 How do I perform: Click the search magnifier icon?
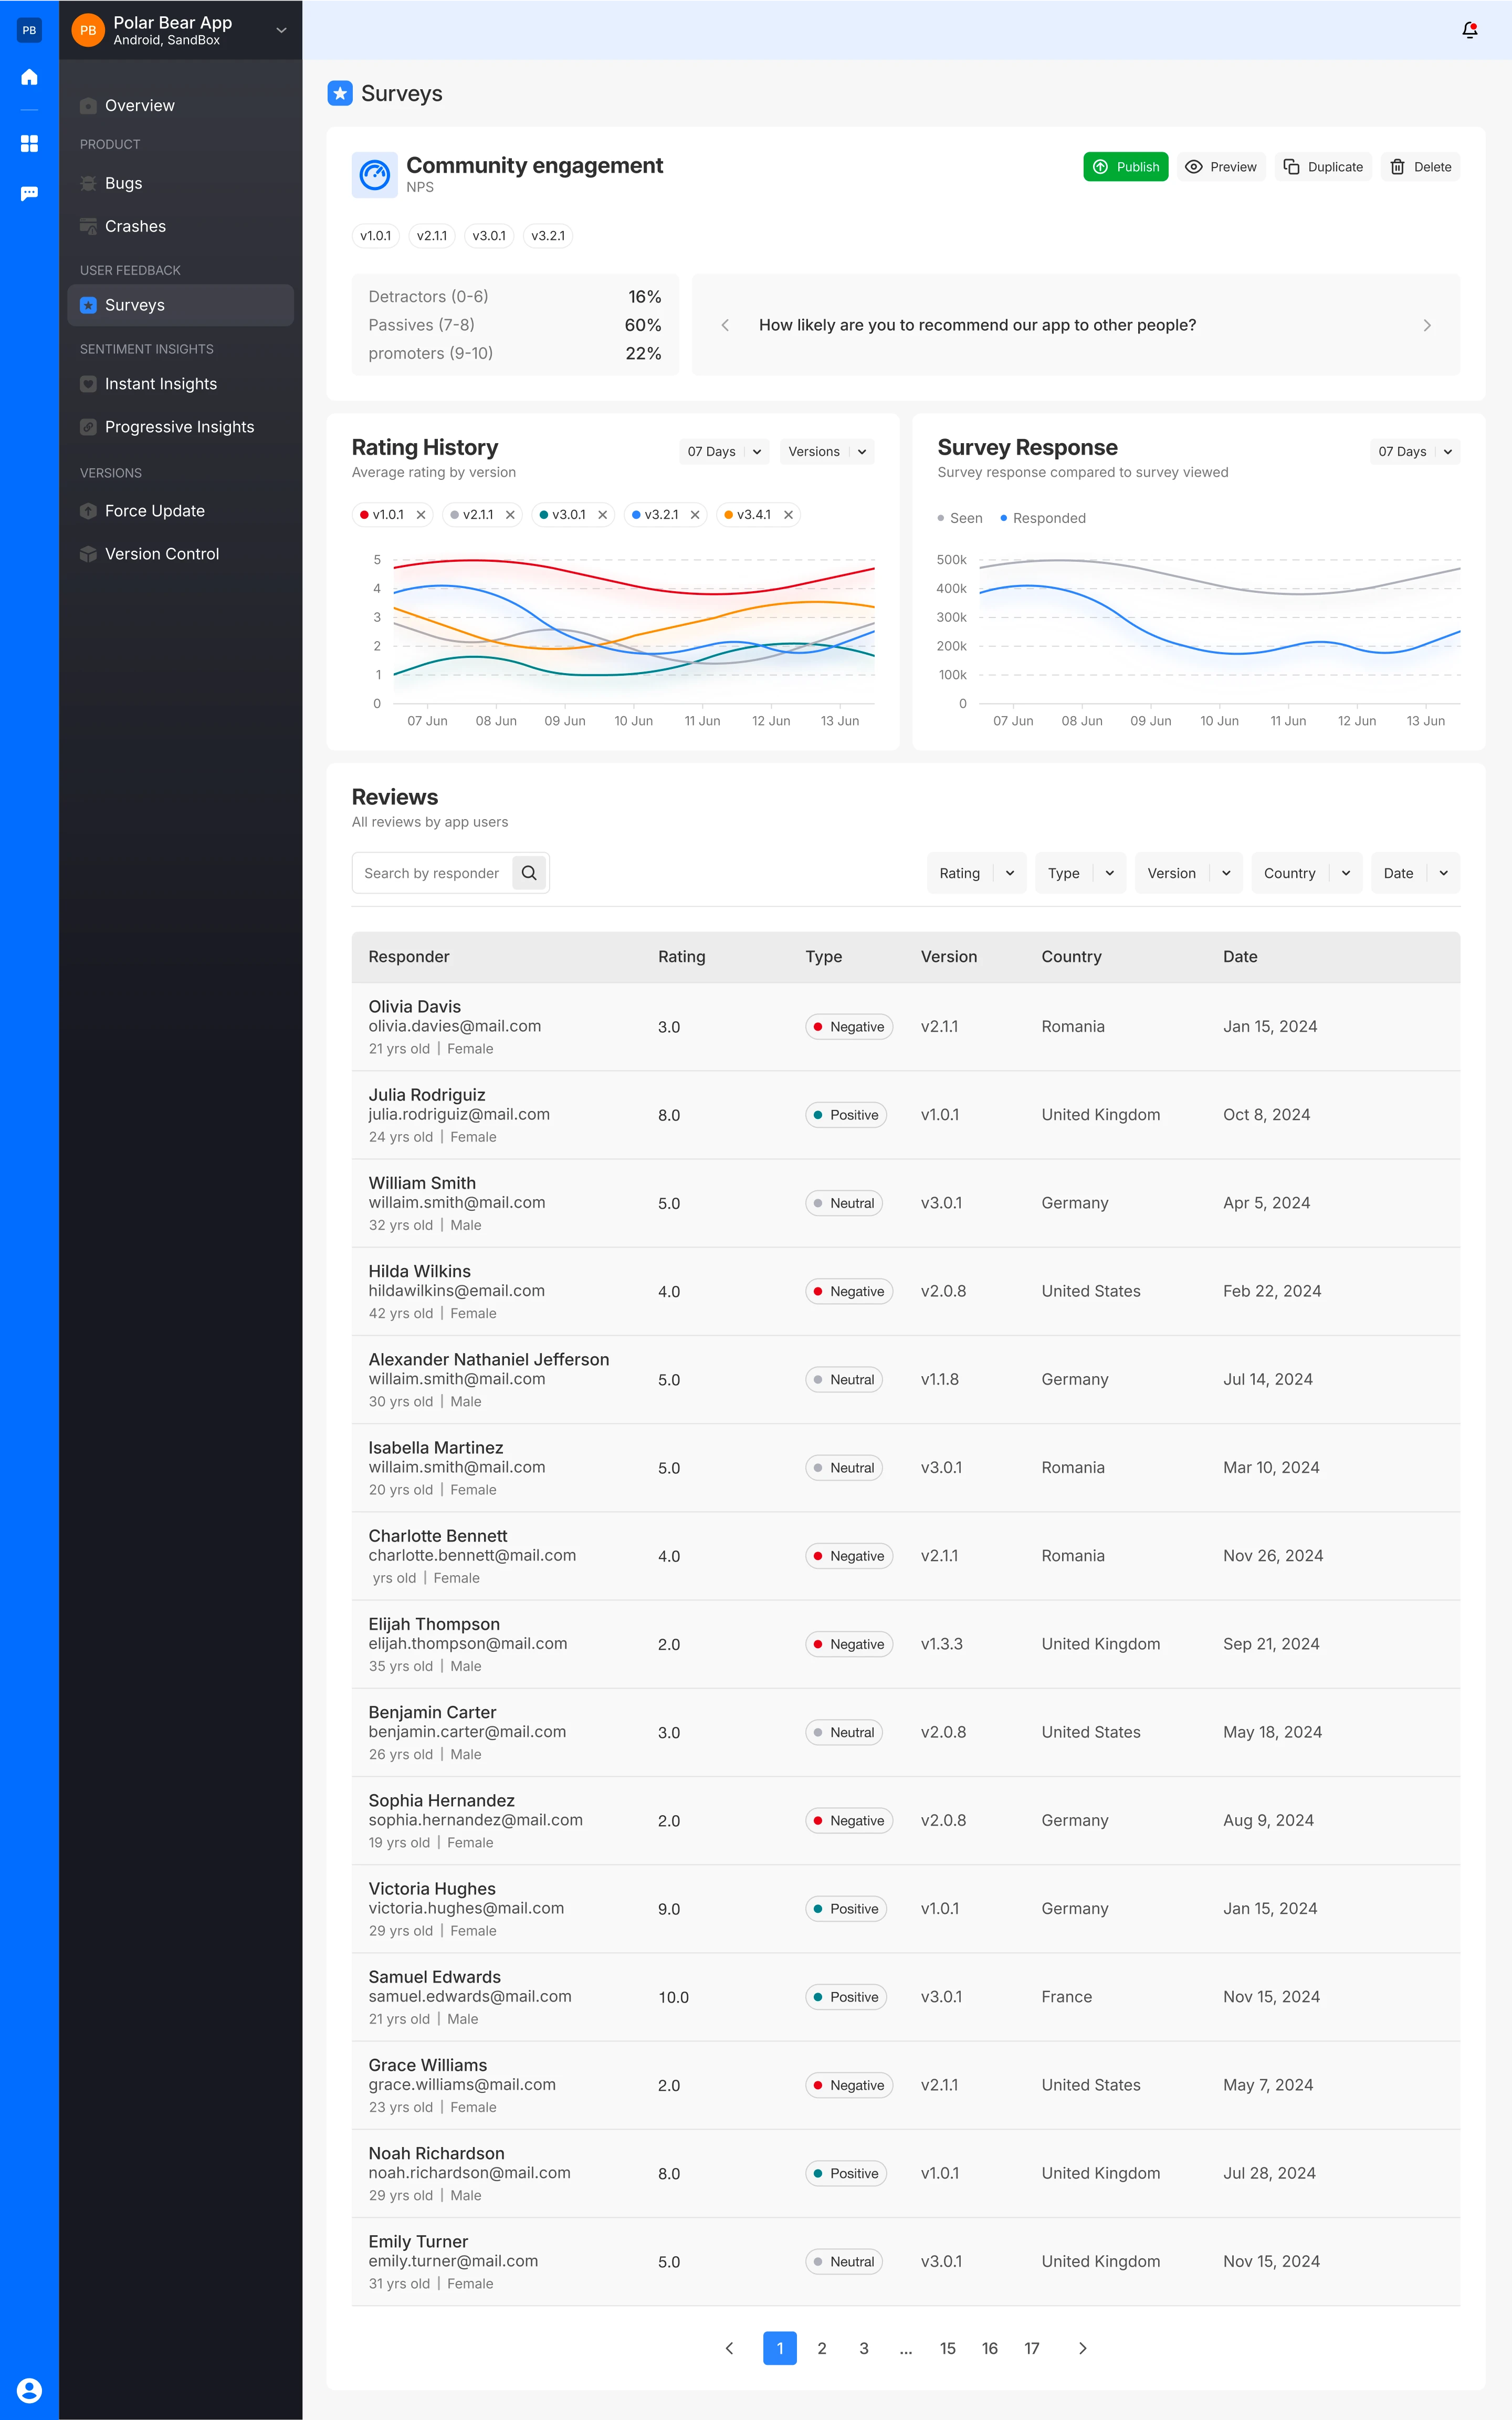[x=529, y=873]
